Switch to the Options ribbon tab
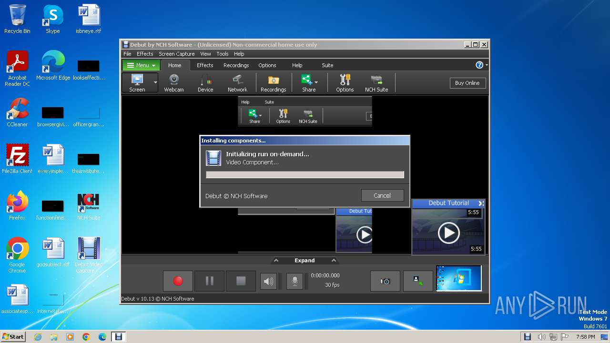The width and height of the screenshot is (610, 343). click(x=267, y=65)
